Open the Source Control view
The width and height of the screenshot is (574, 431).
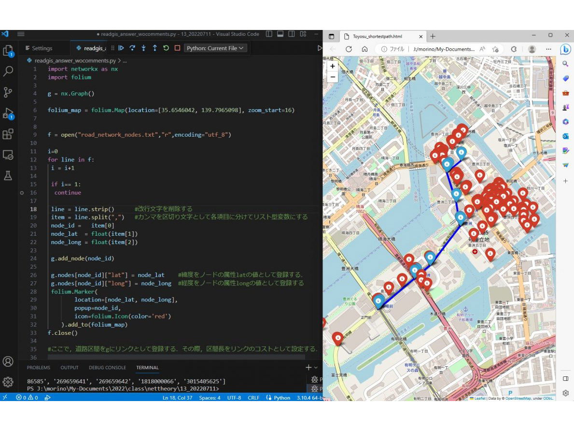coord(8,92)
